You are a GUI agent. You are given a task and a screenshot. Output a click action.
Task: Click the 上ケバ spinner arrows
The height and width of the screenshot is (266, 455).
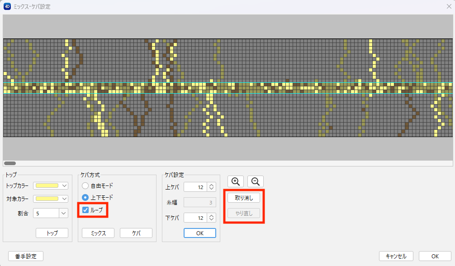[x=212, y=187]
